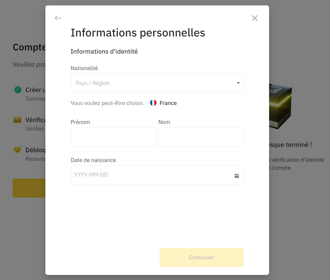This screenshot has width=330, height=280.
Task: Close the Informations personnelles dialog
Action: tap(255, 18)
